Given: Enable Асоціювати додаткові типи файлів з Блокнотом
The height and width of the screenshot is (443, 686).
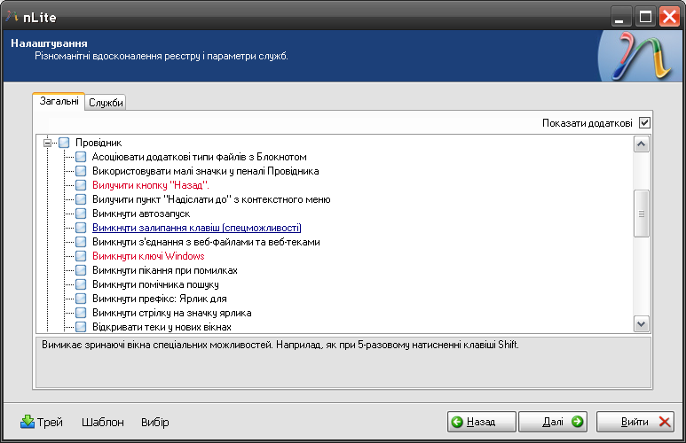Looking at the screenshot, I should (81, 157).
